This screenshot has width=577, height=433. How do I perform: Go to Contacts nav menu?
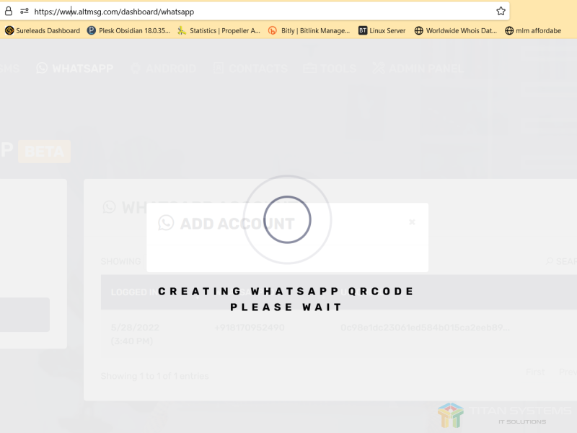pyautogui.click(x=250, y=69)
